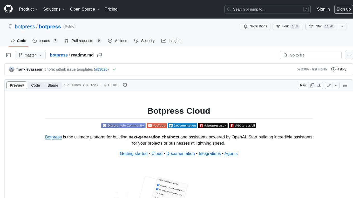Collapse the file tree side panel
Viewport: 353px width, 198px height.
point(9,55)
